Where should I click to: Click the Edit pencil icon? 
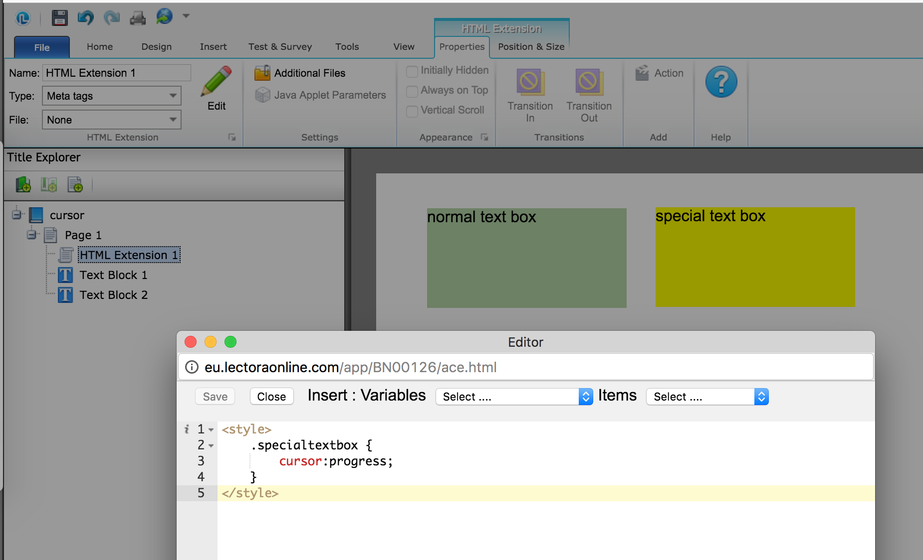(217, 88)
